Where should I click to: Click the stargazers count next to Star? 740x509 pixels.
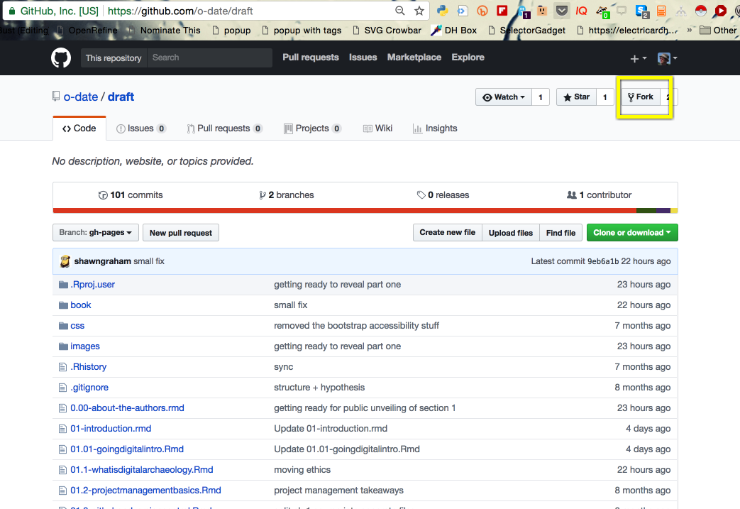coord(605,97)
